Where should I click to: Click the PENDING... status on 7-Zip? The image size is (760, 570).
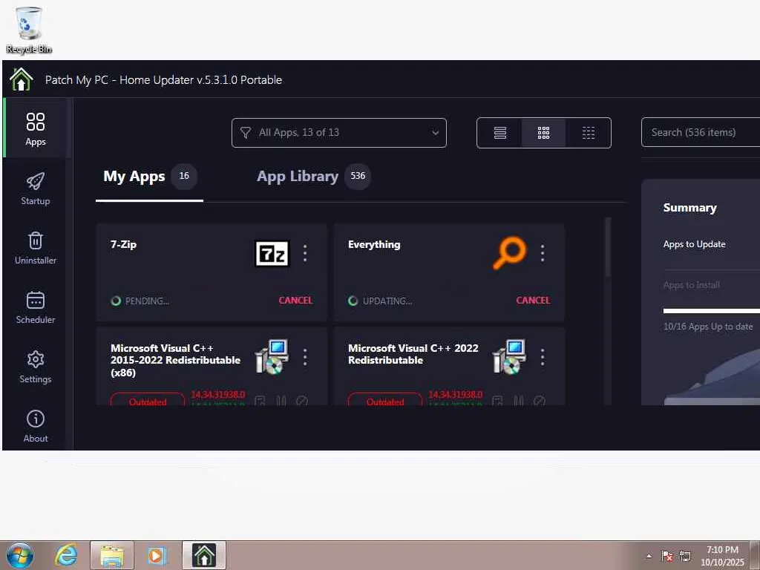coord(147,301)
